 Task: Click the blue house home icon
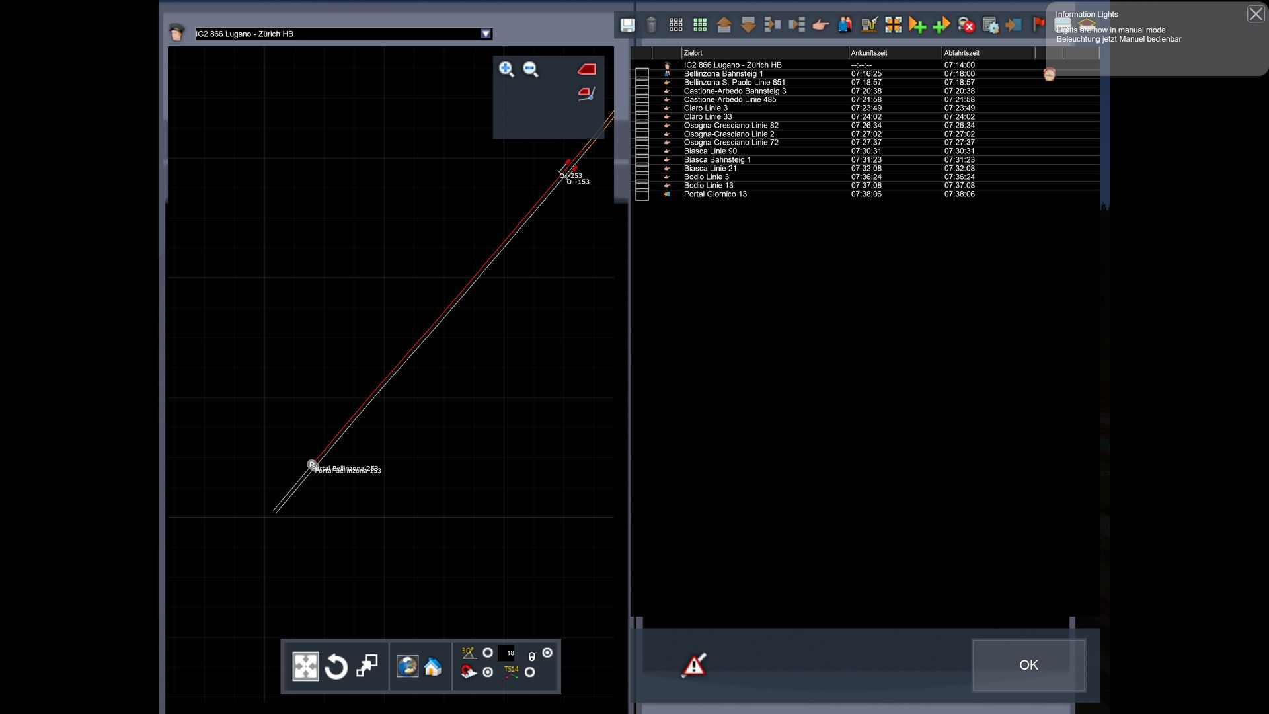pyautogui.click(x=433, y=666)
